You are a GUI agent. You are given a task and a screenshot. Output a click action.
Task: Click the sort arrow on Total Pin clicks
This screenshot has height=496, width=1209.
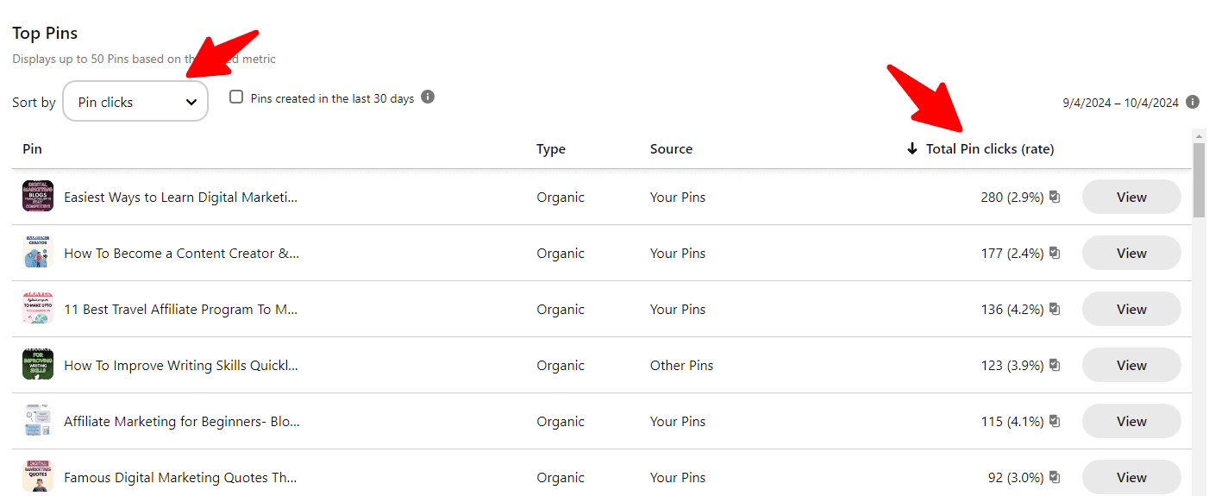(x=912, y=149)
